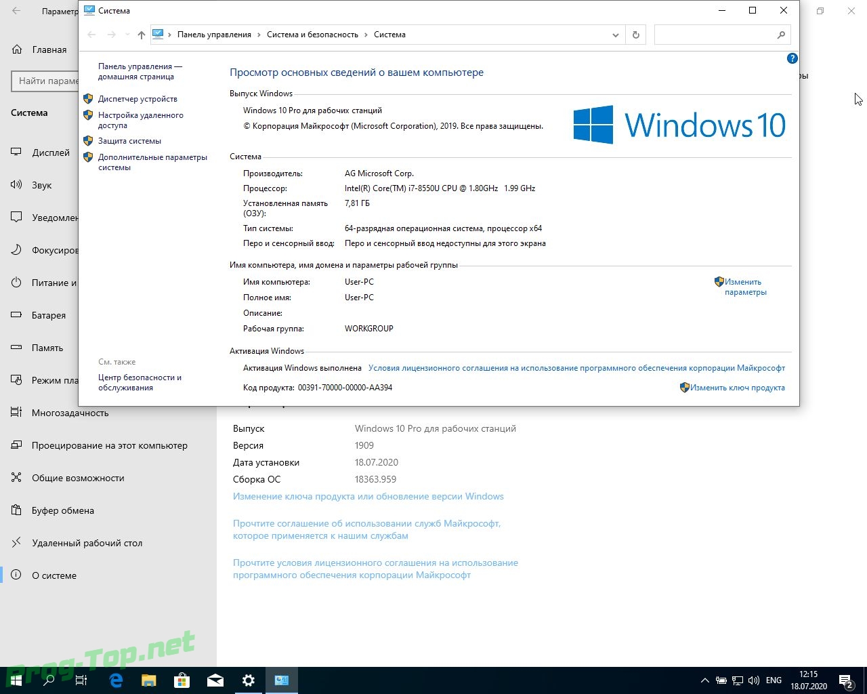
Task: Select Clipboard in the Settings sidebar
Action: (62, 510)
